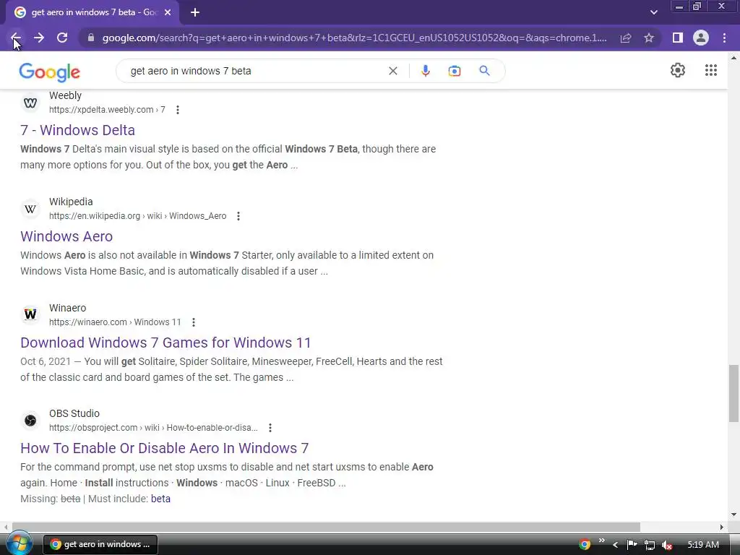
Task: View site info via the padlock icon
Action: [x=91, y=38]
